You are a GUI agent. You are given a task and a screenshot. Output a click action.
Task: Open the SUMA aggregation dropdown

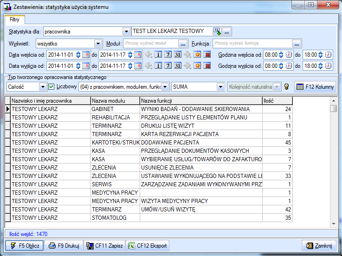point(221,87)
